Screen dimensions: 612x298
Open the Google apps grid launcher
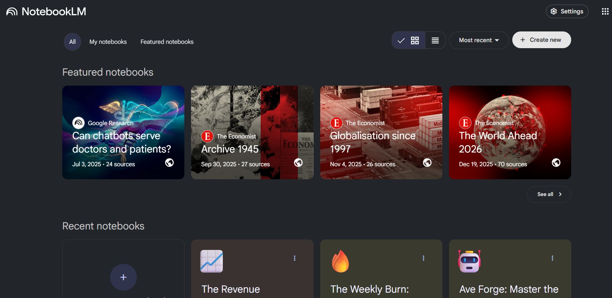click(x=605, y=11)
